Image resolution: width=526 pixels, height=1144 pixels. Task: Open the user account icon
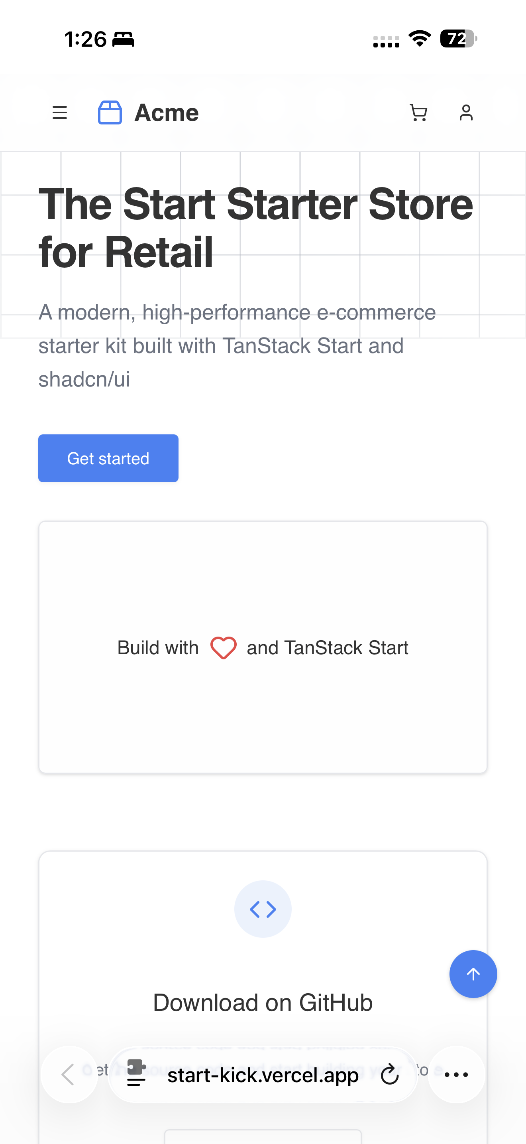point(466,113)
